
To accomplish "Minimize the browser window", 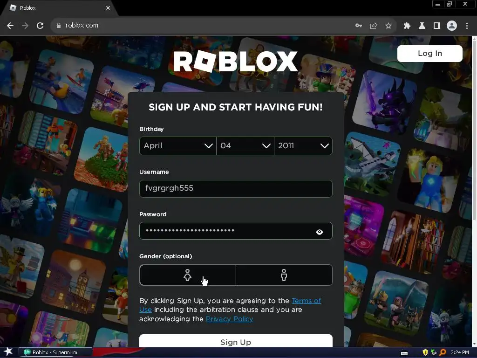I will 438,4.
